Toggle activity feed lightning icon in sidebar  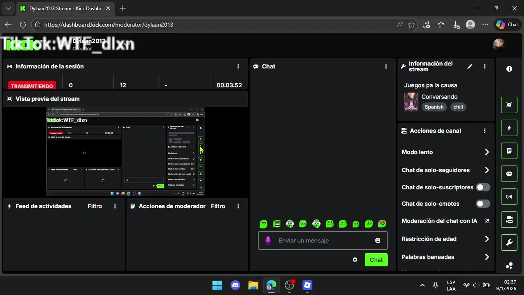[x=509, y=128]
